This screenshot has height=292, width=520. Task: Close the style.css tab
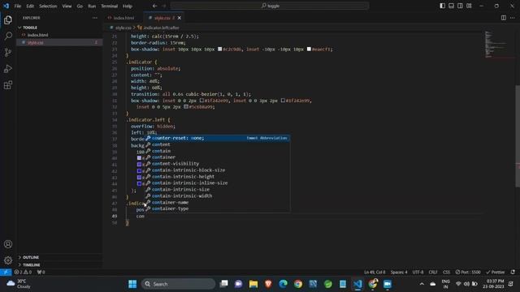click(x=180, y=18)
